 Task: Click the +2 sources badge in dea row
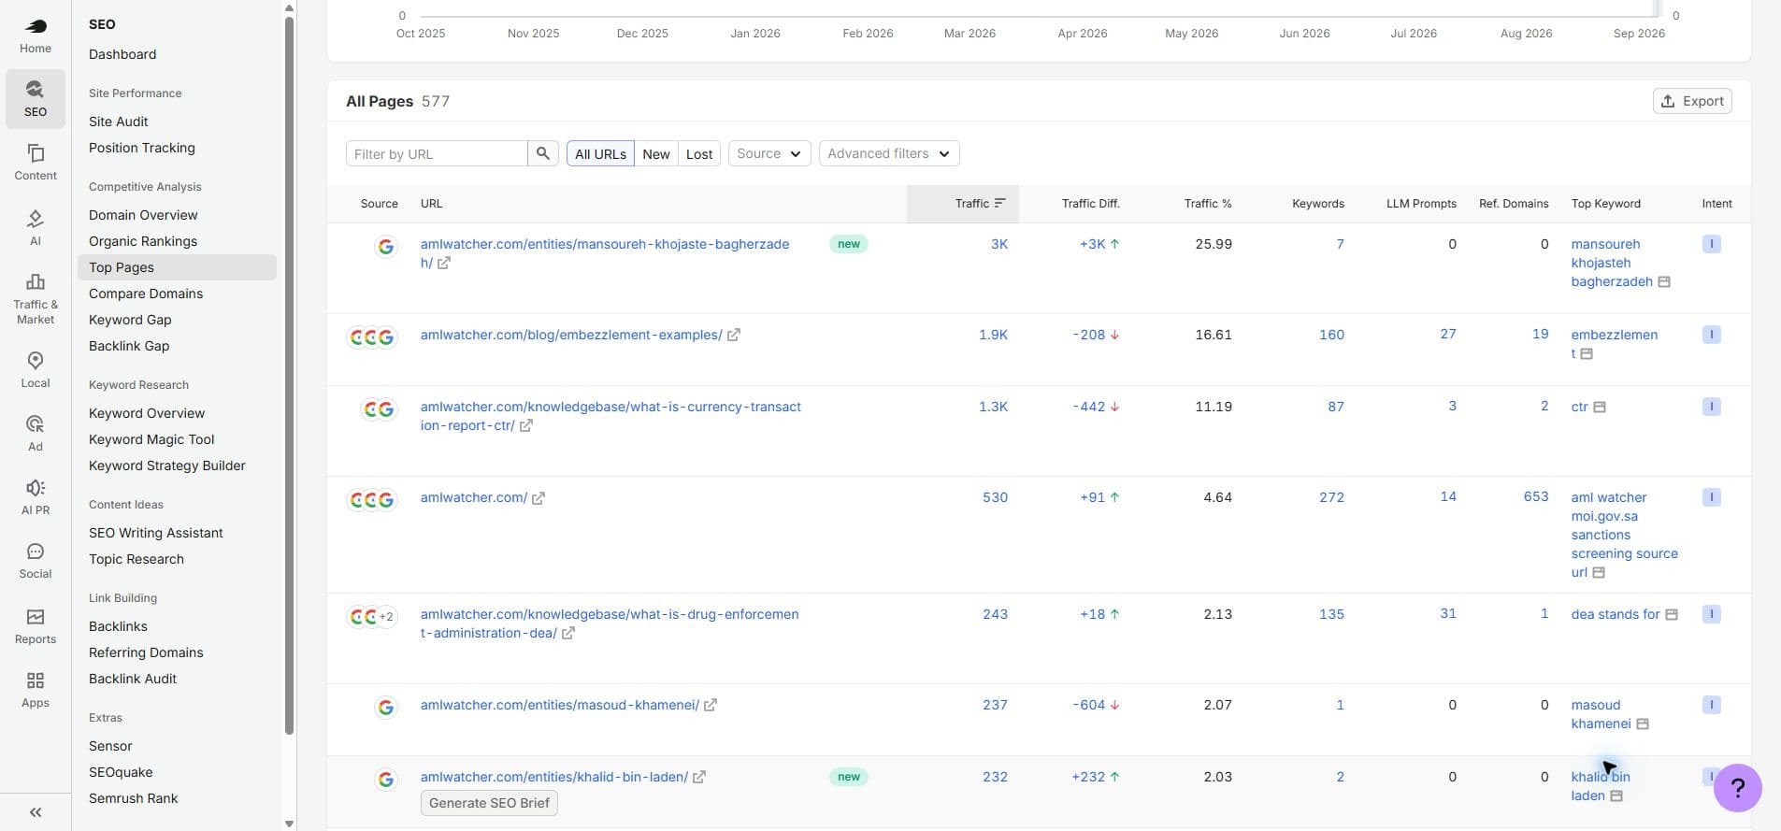coord(386,617)
